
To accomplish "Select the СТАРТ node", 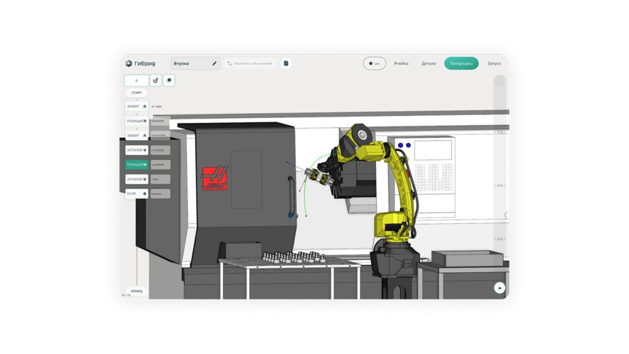I will (136, 93).
